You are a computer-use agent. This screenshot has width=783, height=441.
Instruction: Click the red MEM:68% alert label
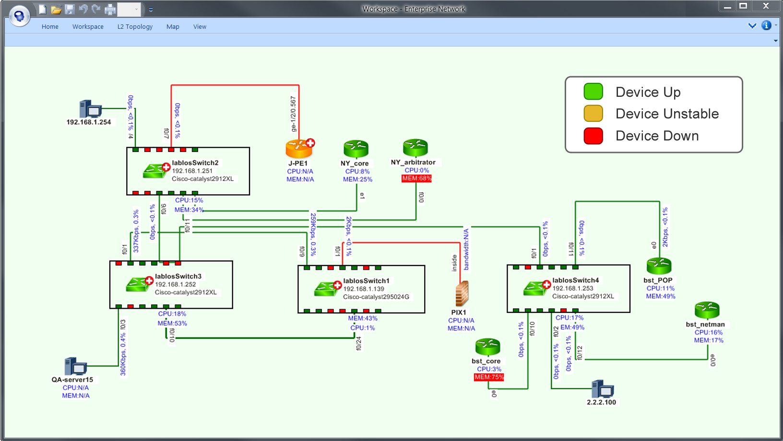pos(416,178)
